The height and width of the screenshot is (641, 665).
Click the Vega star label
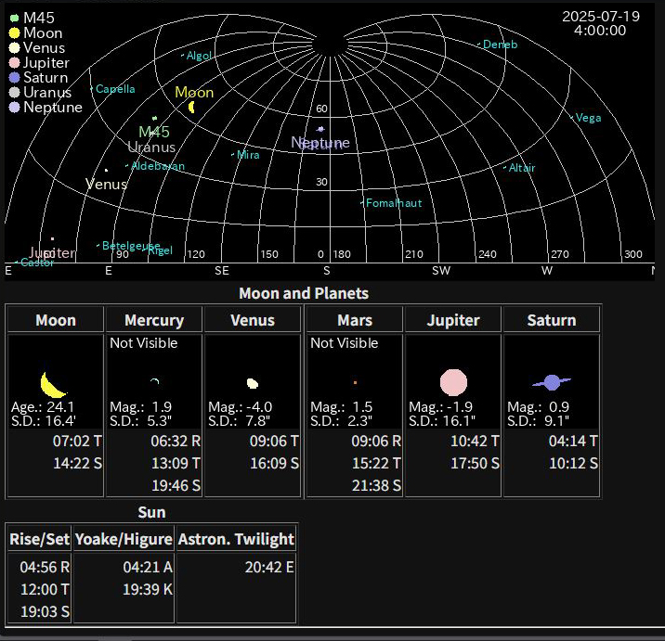tap(588, 118)
